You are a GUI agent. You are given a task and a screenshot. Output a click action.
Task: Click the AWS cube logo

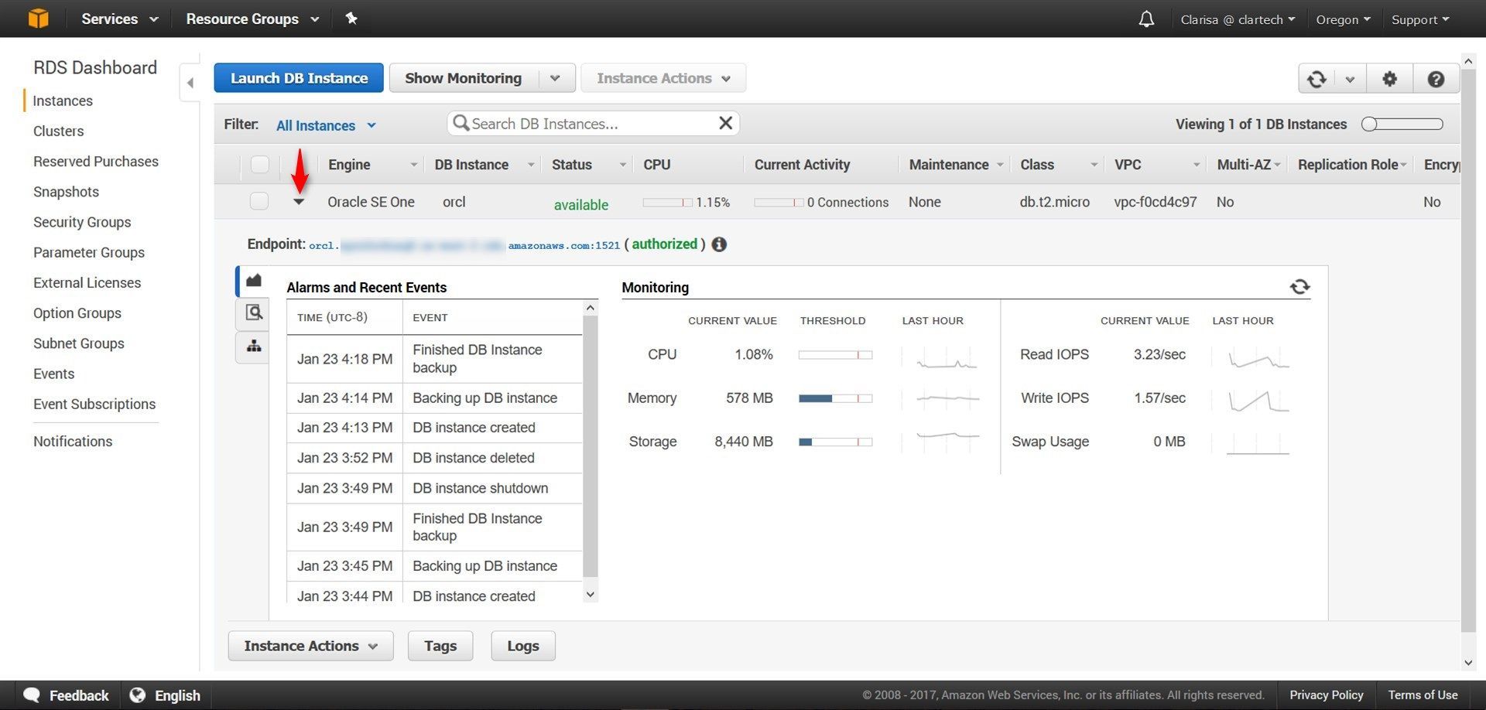point(38,19)
